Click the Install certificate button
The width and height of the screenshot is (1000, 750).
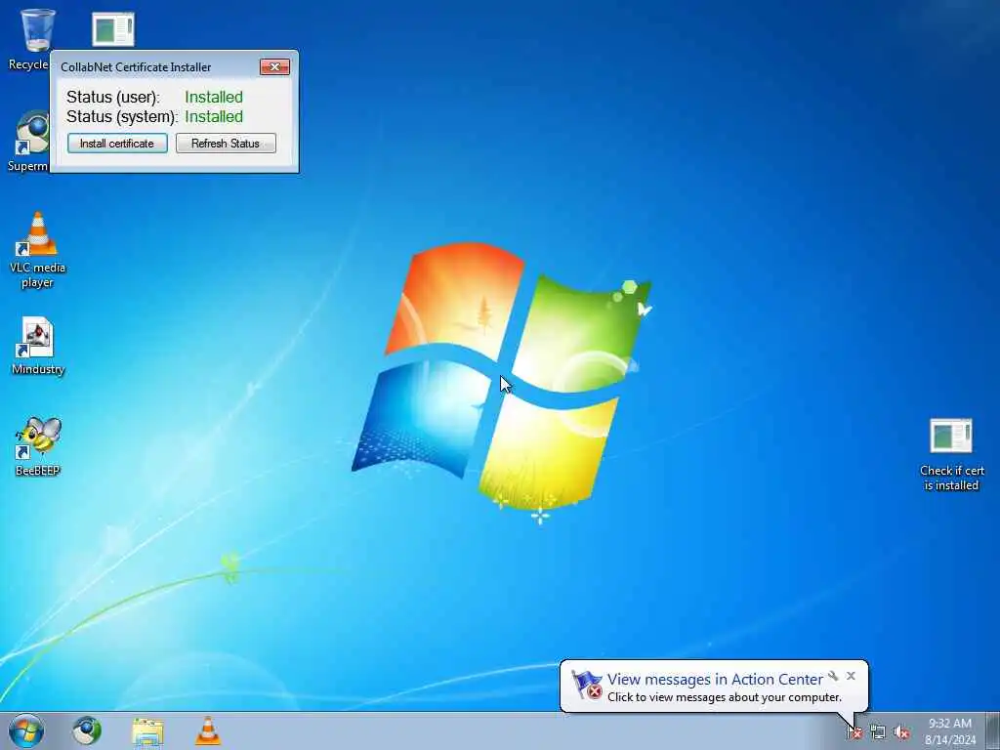(x=117, y=144)
